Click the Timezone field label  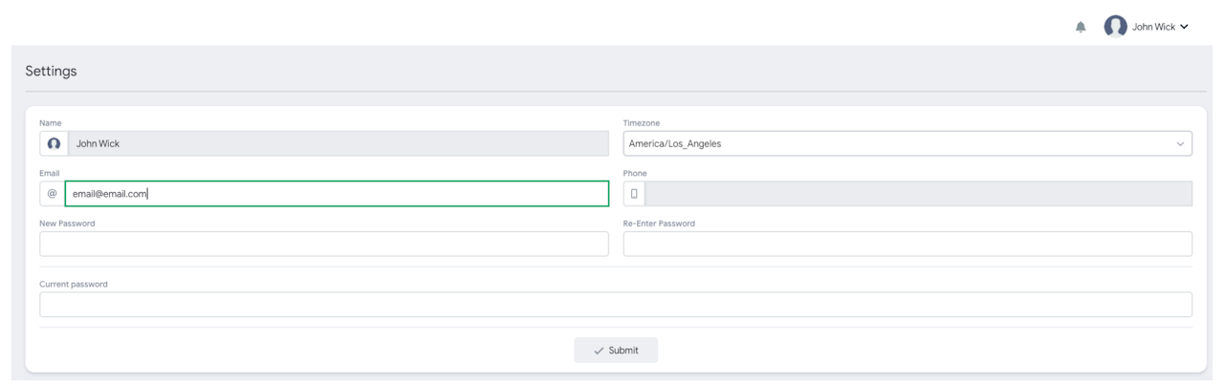pyautogui.click(x=642, y=122)
